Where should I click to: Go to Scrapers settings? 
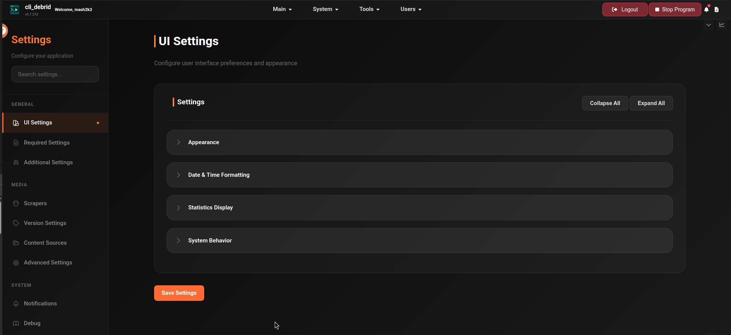click(x=55, y=203)
